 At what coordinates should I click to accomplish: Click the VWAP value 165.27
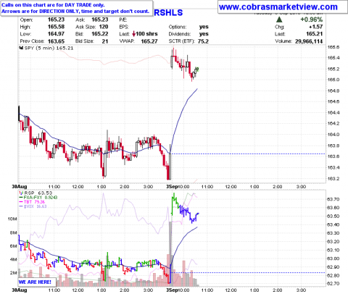coord(149,41)
